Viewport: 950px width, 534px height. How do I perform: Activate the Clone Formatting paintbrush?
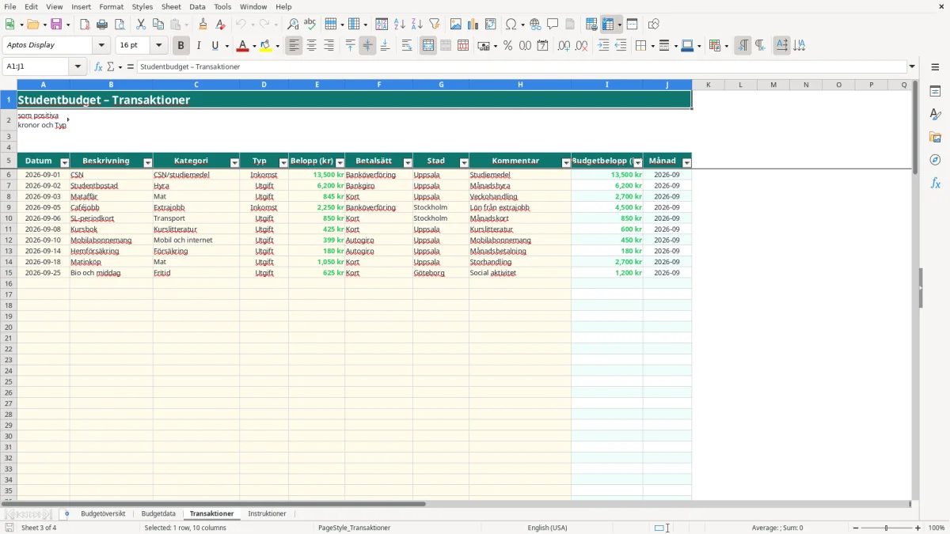(x=203, y=25)
